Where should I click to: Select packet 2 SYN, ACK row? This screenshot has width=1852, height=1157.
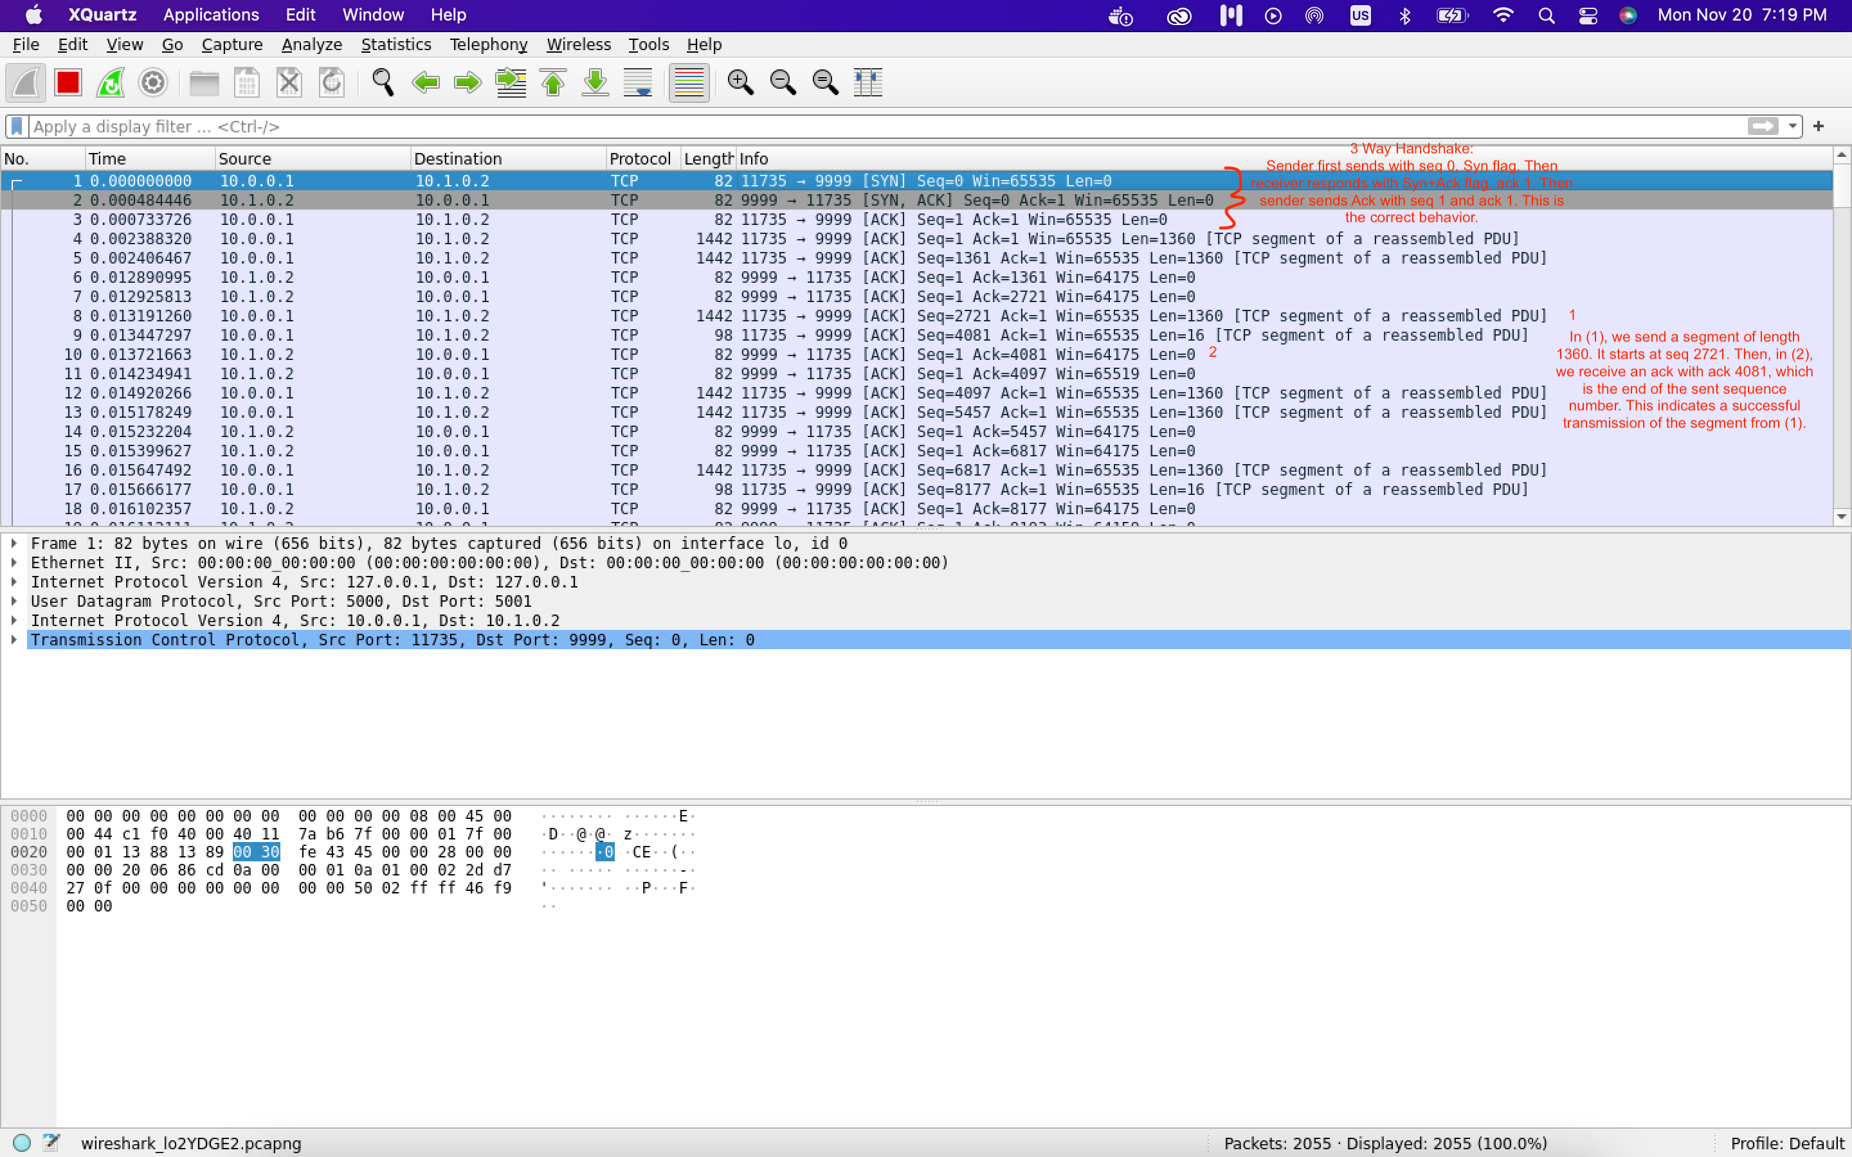[x=917, y=200]
